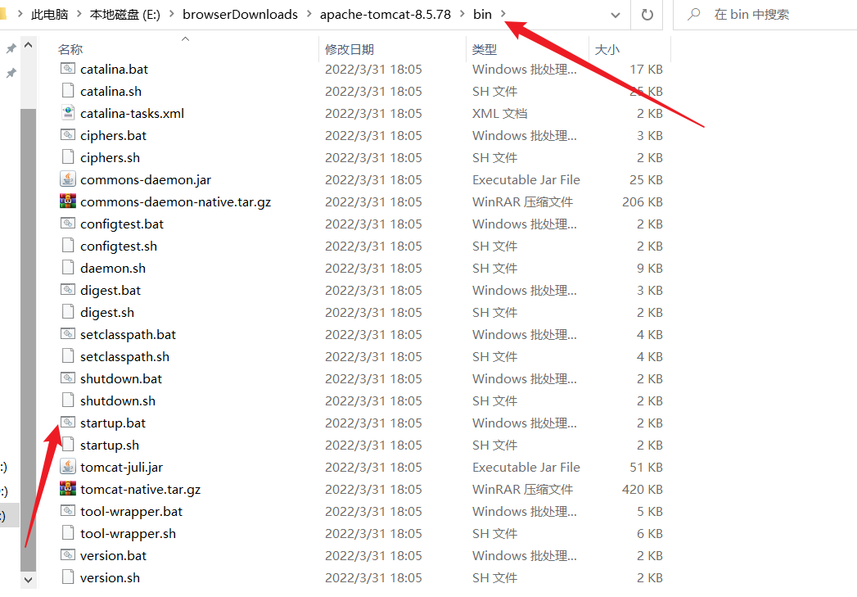Click the commons-daemon-native.tar.gz WinRAR icon

tap(68, 201)
